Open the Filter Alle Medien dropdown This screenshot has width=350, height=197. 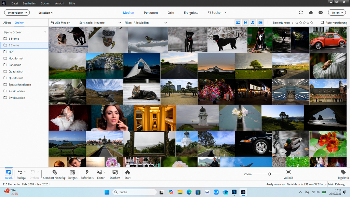point(150,23)
